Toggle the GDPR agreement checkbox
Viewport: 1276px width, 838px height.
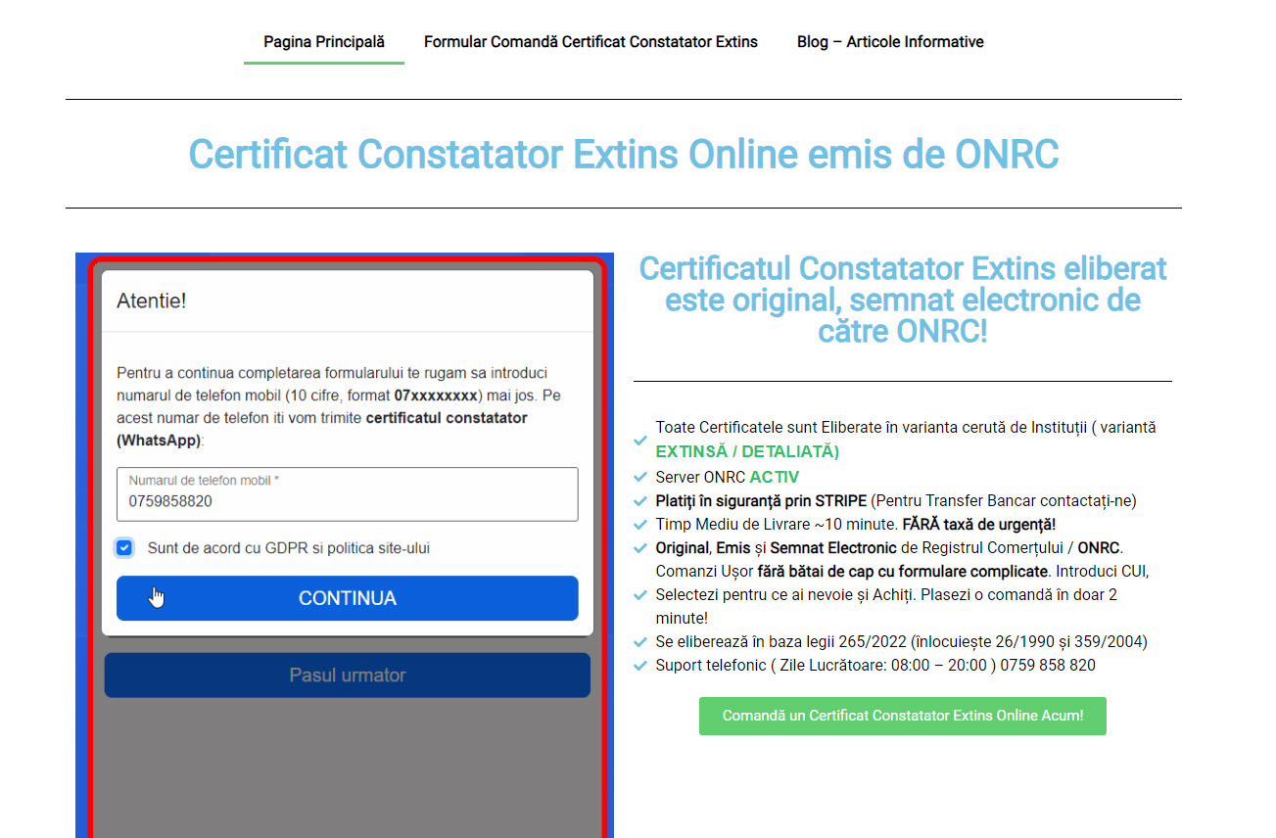click(124, 548)
